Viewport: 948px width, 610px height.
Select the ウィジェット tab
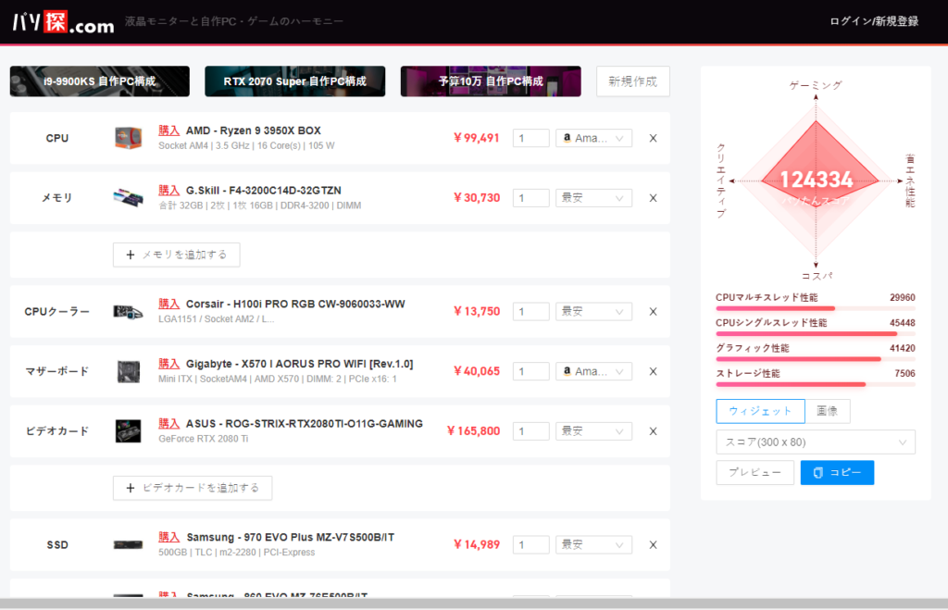pos(761,411)
